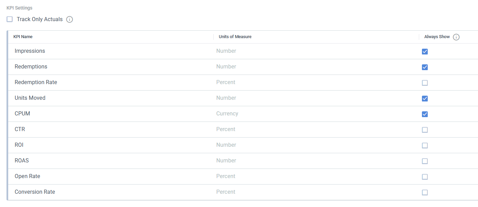Viewport: 478px width, 207px height.
Task: Click the Currency unit field for CPUM
Action: 227,114
